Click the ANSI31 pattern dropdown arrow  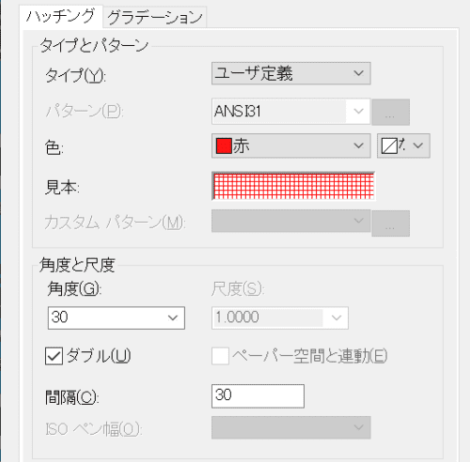(x=358, y=111)
